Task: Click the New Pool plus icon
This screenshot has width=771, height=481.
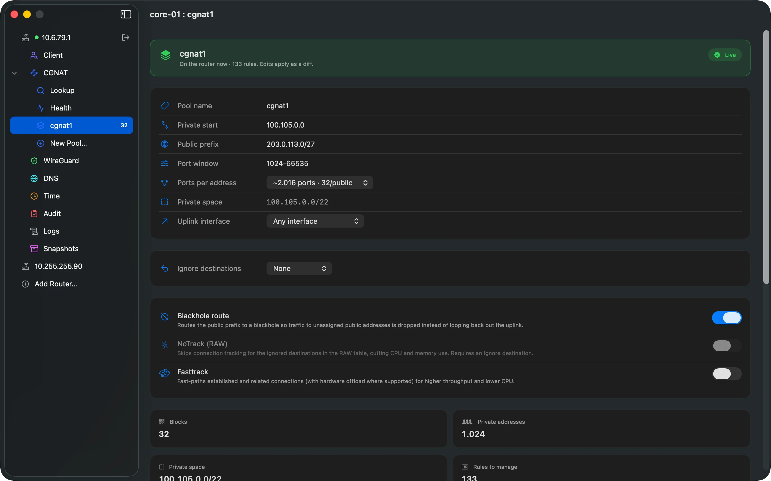Action: coord(40,143)
